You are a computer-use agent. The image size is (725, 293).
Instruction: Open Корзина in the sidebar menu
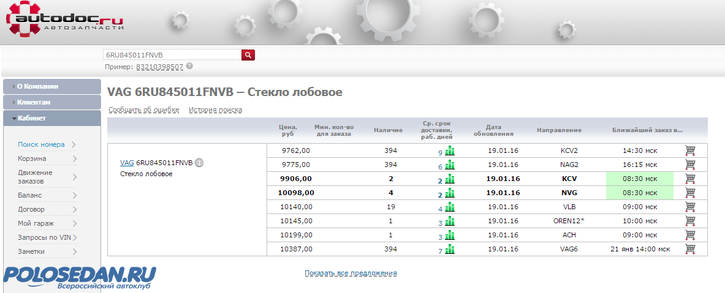[x=32, y=158]
